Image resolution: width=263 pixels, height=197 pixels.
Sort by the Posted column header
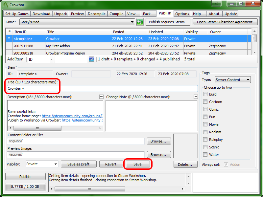click(x=129, y=32)
